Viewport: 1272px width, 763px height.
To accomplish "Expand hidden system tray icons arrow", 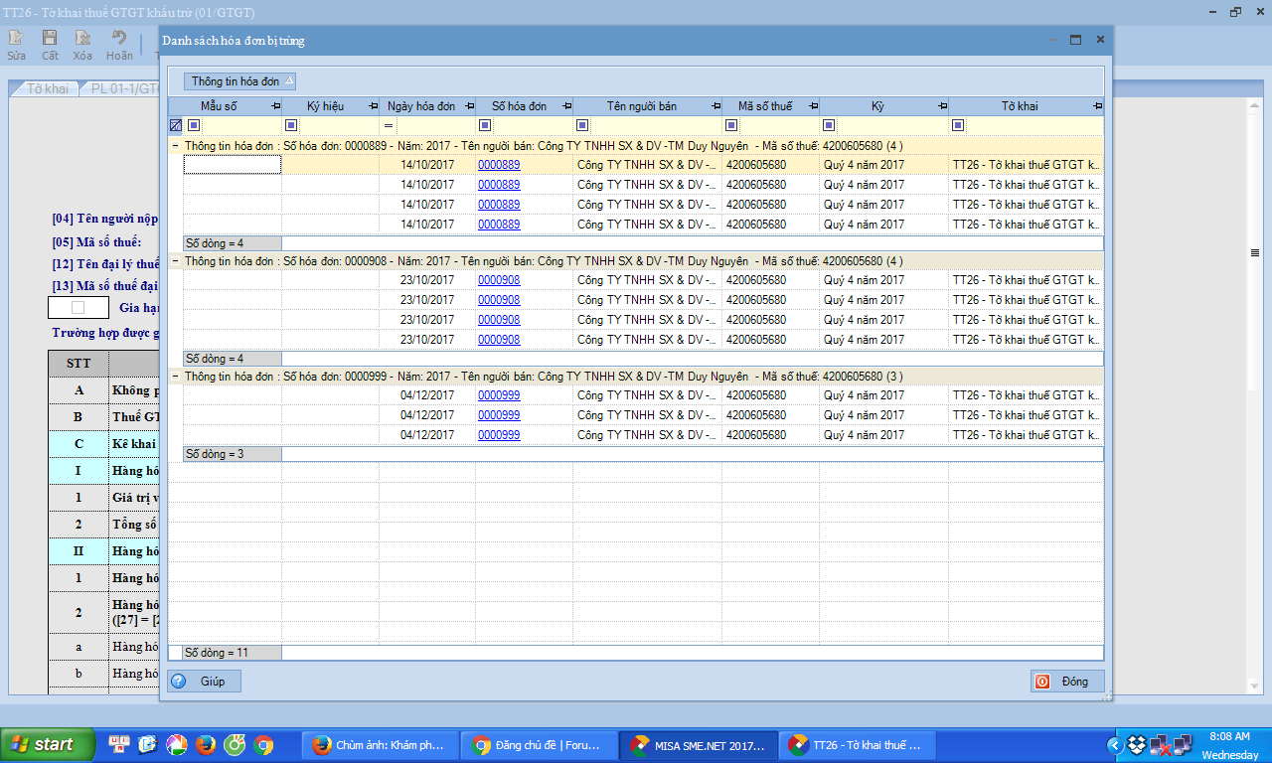I will click(1114, 744).
